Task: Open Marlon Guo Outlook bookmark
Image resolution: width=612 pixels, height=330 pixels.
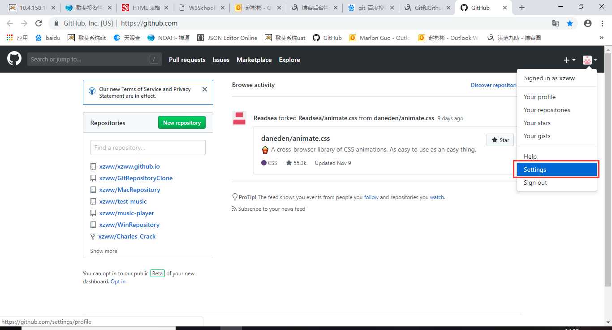Action: [x=380, y=38]
